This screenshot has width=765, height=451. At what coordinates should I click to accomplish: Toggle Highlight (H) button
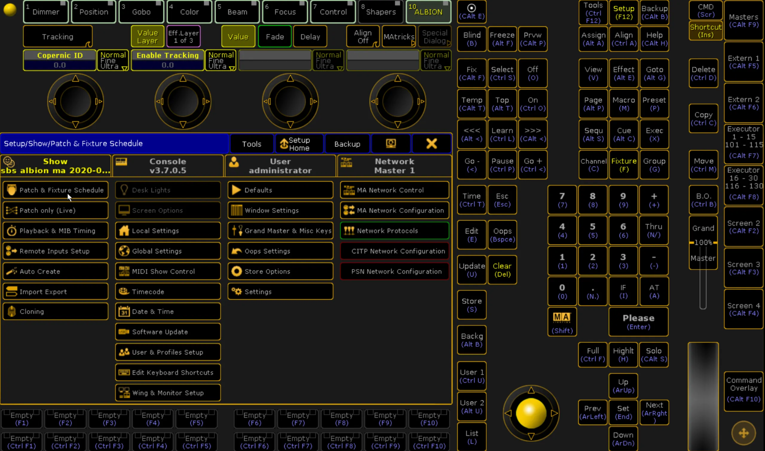pos(623,355)
